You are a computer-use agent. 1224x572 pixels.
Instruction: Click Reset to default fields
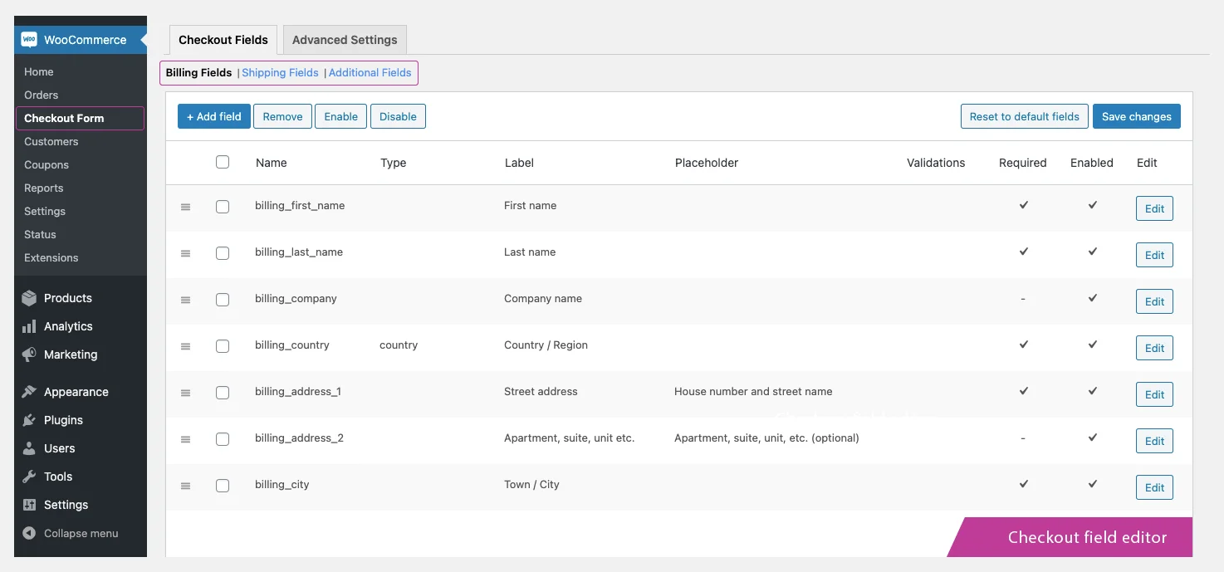pyautogui.click(x=1024, y=116)
